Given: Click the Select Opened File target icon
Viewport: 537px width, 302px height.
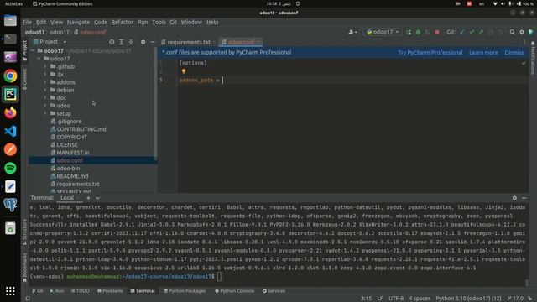Looking at the screenshot, I should 112,42.
